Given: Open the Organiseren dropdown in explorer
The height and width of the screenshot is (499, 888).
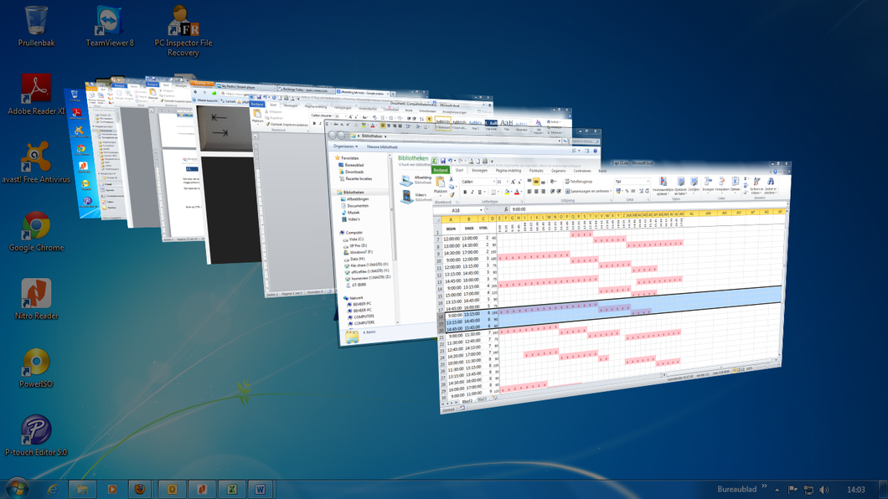Looking at the screenshot, I should click(x=345, y=147).
